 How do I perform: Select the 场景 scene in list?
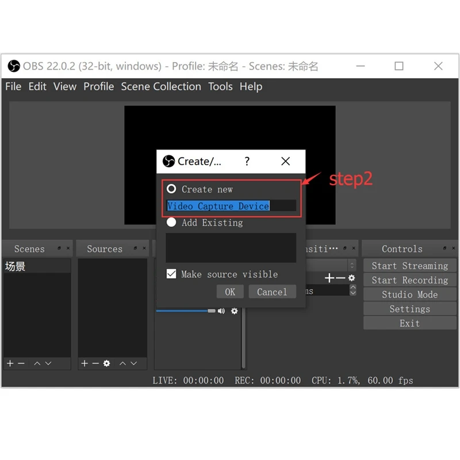37,266
